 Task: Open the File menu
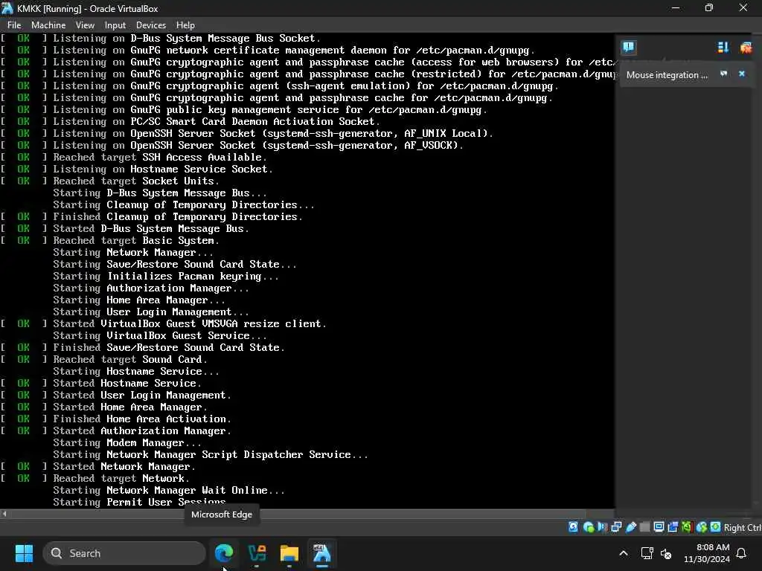coord(14,25)
